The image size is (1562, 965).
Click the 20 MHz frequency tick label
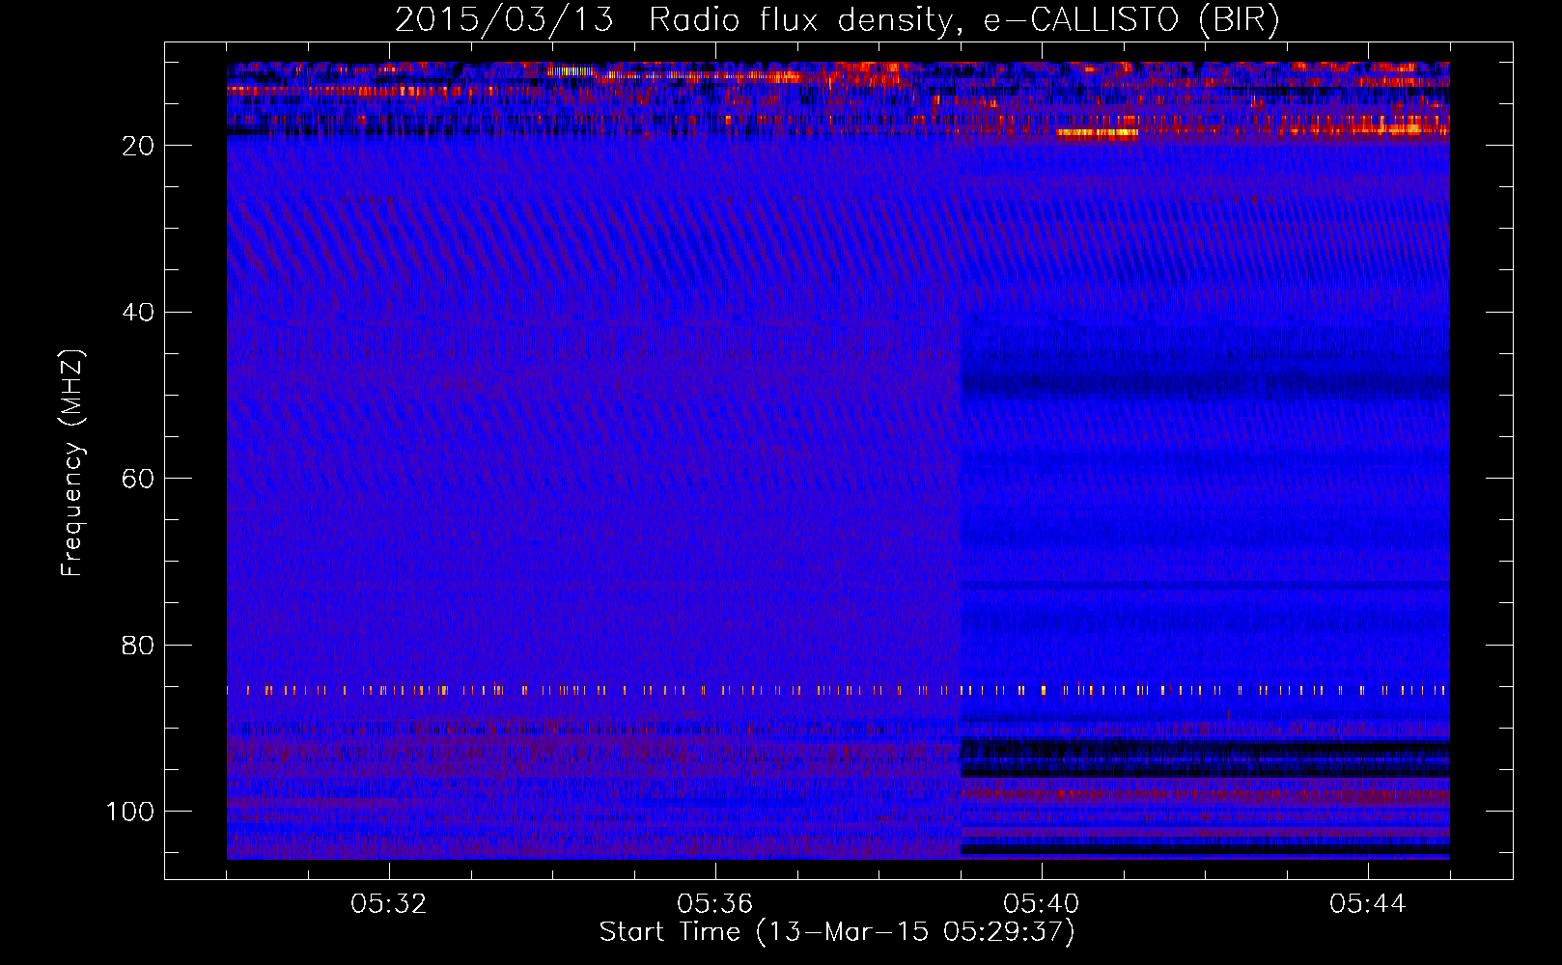[138, 146]
